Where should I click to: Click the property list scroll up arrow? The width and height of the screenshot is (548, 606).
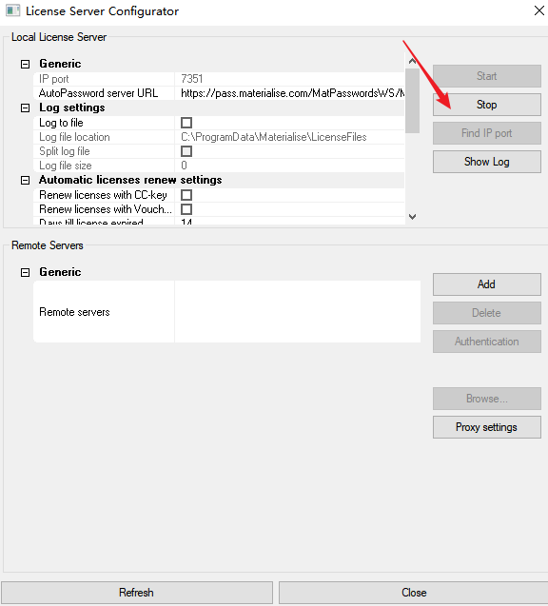pyautogui.click(x=412, y=62)
